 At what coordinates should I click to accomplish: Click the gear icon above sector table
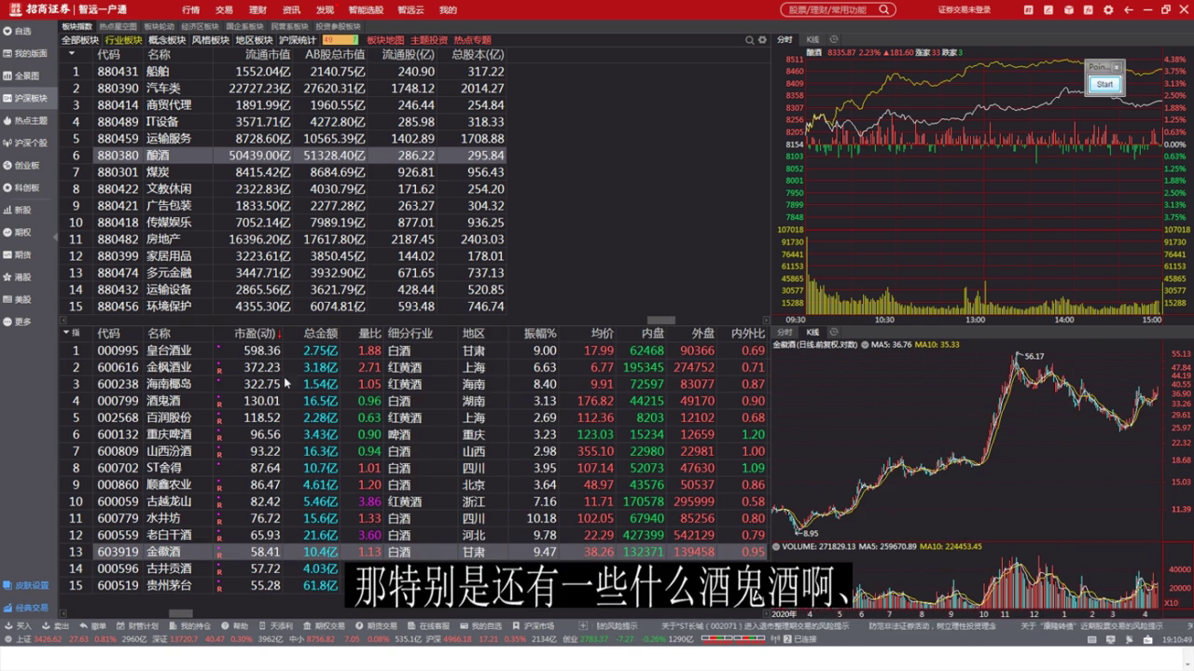pos(762,40)
